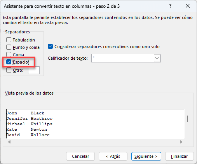197x164 pixels.
Task: Click the custom separator input box beside Otro
Action: click(x=34, y=70)
